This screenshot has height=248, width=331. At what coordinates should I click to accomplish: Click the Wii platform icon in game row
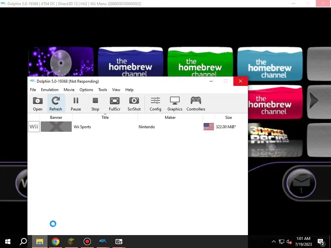pyautogui.click(x=34, y=127)
